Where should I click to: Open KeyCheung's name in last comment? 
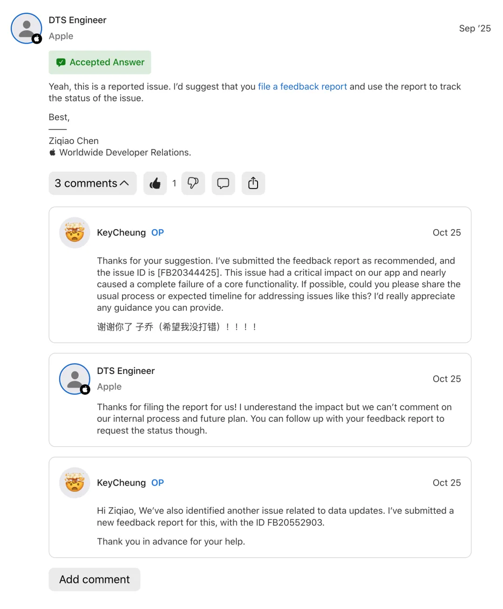tap(121, 483)
